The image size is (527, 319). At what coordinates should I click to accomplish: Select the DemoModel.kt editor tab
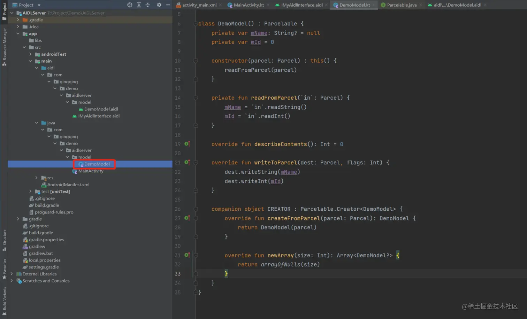pyautogui.click(x=354, y=5)
